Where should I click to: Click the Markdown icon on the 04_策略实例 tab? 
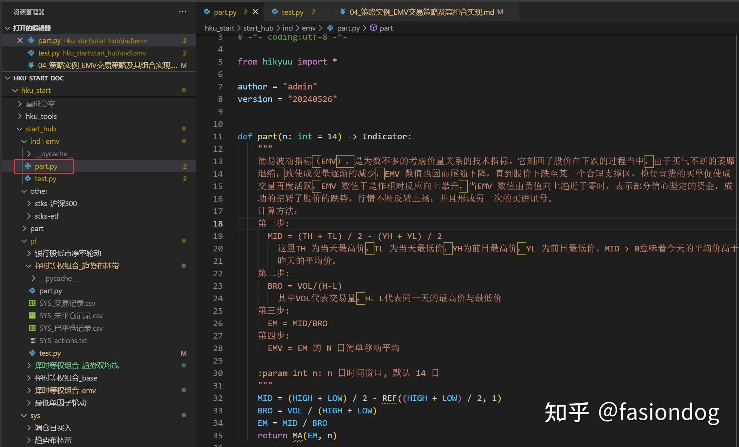(x=342, y=12)
